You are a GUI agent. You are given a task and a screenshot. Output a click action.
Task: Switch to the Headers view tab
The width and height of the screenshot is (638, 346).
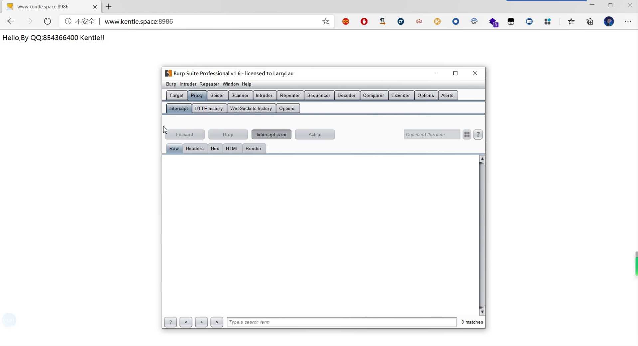point(195,149)
